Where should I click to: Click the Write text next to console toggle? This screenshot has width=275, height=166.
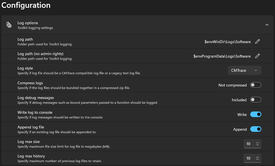click(242, 114)
